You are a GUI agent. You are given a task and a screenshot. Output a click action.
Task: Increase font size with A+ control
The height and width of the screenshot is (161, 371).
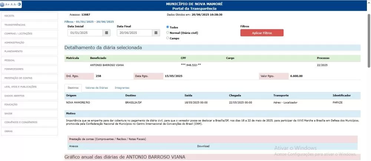(x=7, y=4)
